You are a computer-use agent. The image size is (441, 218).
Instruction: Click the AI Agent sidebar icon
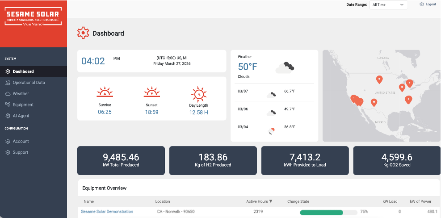(8, 116)
